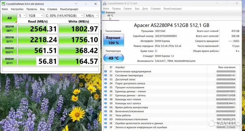Open Файл menu in CrystalDiskInfo
Viewport: 245px width, 131px height.
click(x=106, y=8)
